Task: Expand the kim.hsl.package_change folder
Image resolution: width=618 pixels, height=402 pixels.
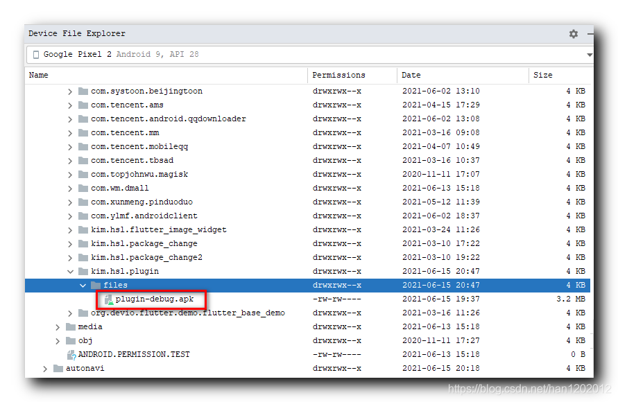Action: [70, 244]
